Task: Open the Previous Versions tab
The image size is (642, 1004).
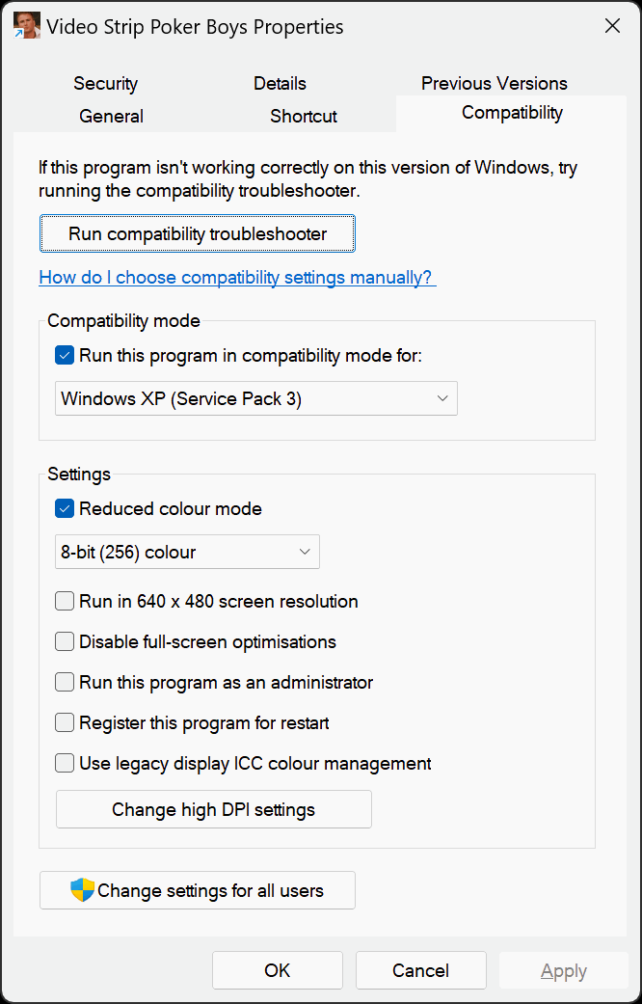Action: 495,83
